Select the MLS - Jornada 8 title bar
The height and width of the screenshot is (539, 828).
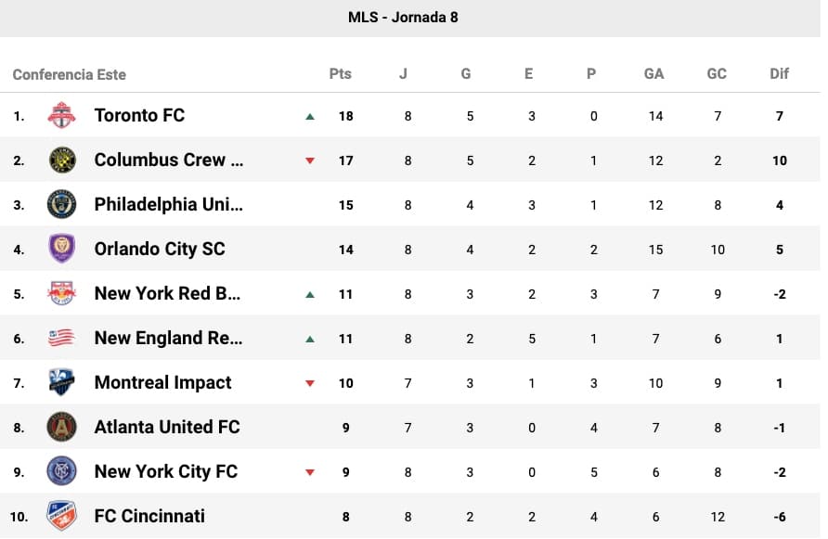point(403,18)
